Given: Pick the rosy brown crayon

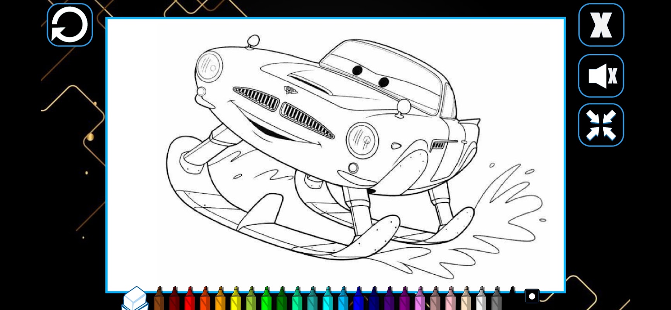Looking at the screenshot, I should pyautogui.click(x=435, y=299).
